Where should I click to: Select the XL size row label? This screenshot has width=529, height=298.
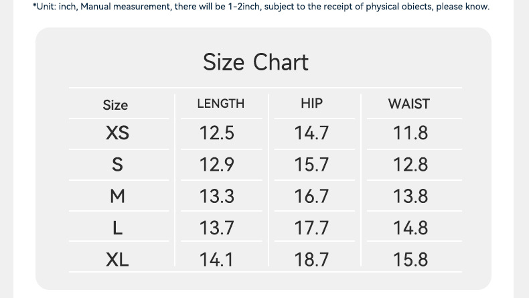pyautogui.click(x=117, y=259)
